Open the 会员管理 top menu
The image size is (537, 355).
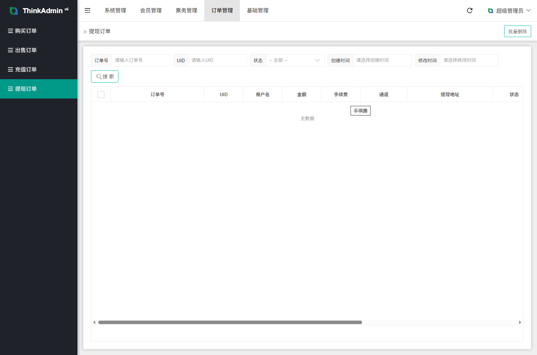(x=151, y=10)
